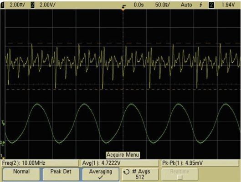
Task: Click the trigger delay arrow icon at top center
Action: point(123,6)
